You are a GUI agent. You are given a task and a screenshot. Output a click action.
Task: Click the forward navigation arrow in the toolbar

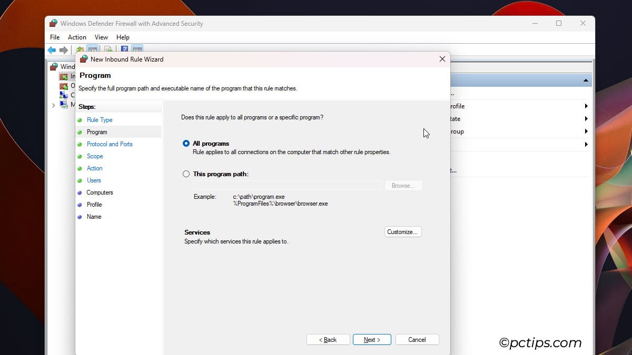tap(63, 49)
